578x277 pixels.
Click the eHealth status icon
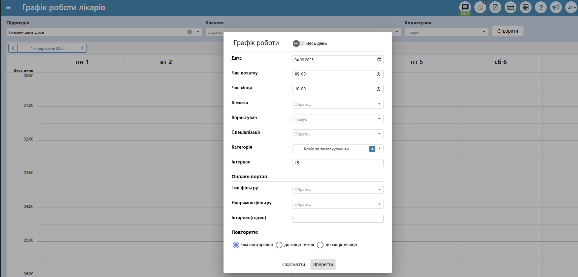click(x=480, y=7)
